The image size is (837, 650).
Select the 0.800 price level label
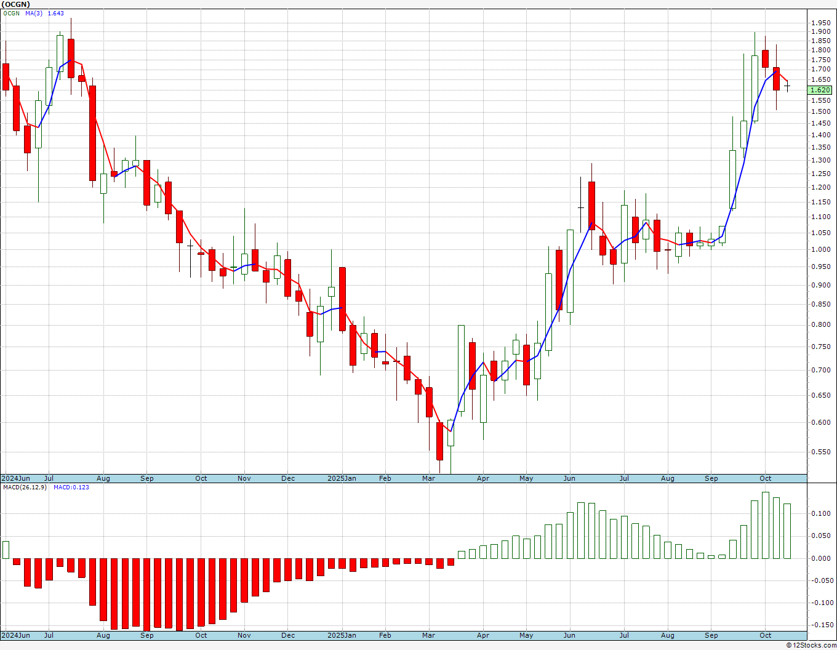pyautogui.click(x=820, y=325)
